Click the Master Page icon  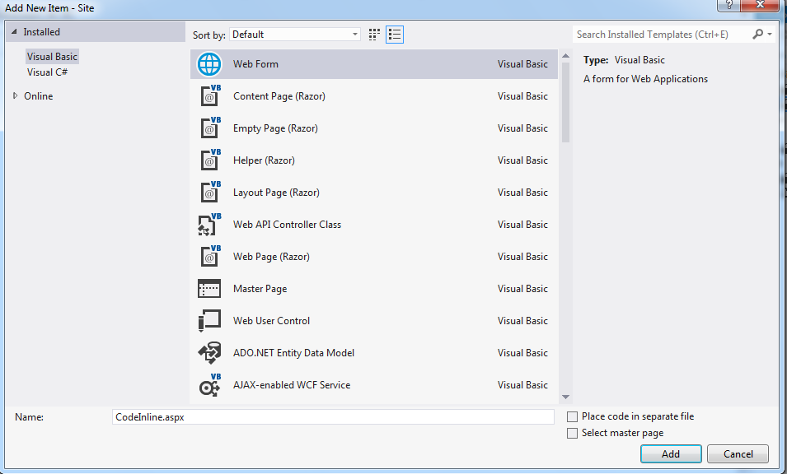tap(209, 289)
